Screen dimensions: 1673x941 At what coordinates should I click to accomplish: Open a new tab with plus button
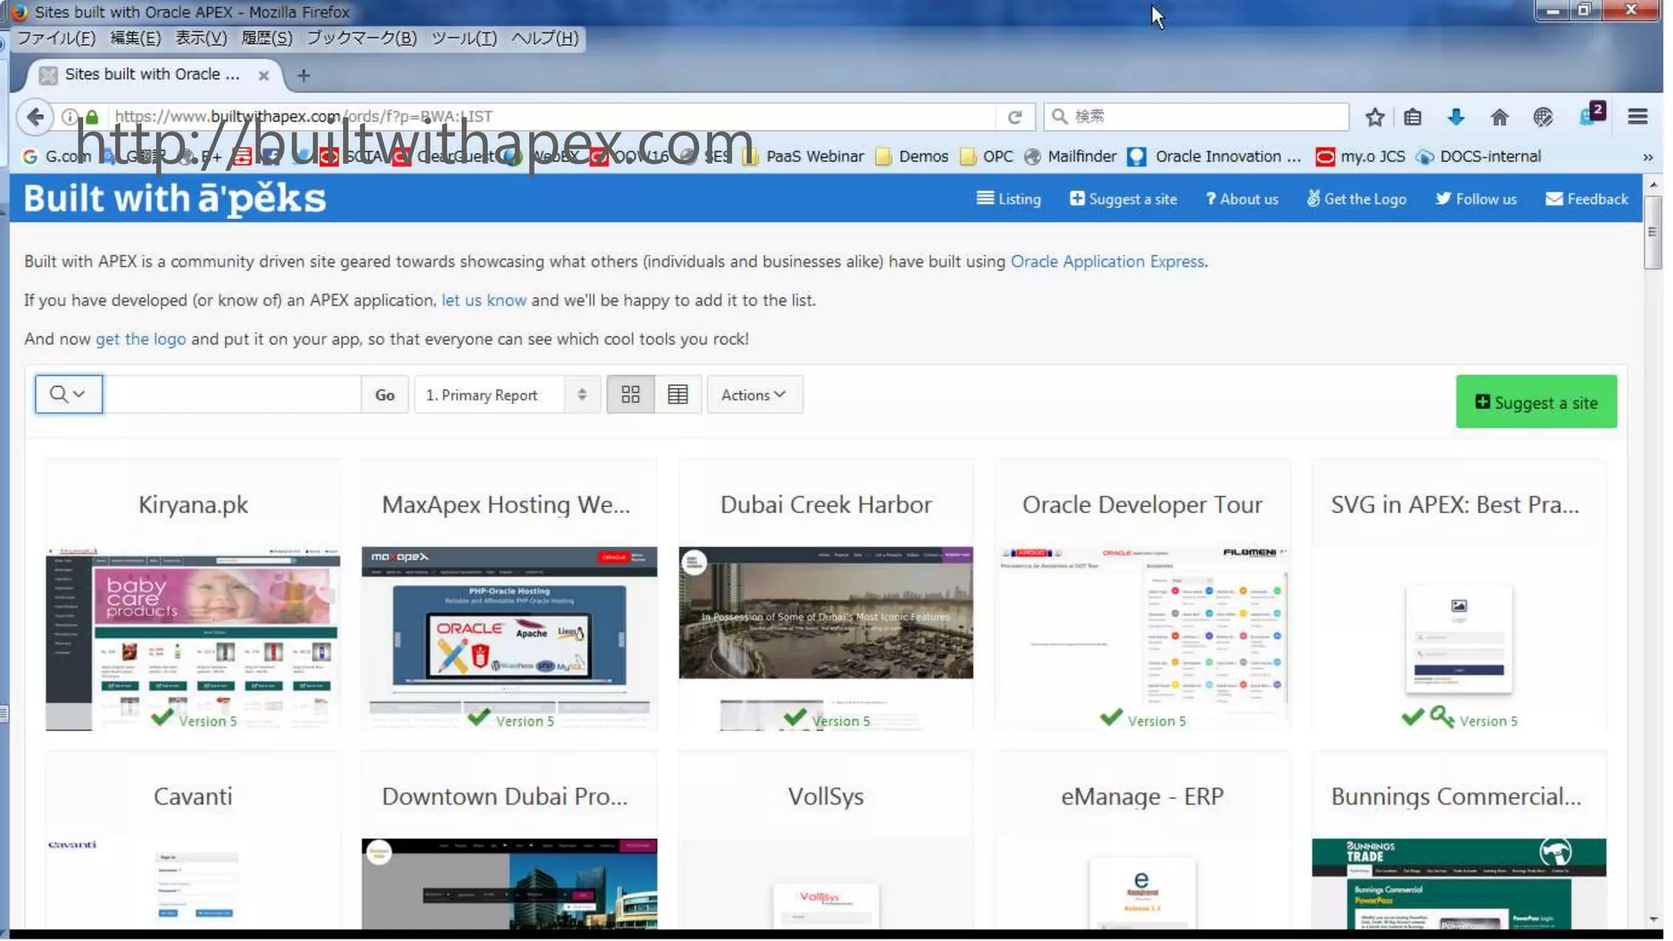[x=303, y=75]
